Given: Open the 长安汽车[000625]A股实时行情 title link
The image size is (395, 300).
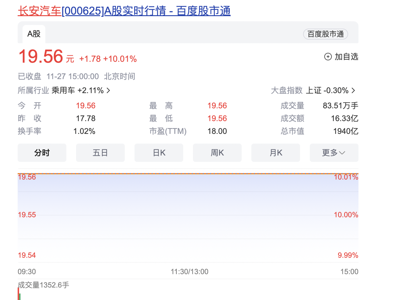Looking at the screenshot, I should click(124, 11).
